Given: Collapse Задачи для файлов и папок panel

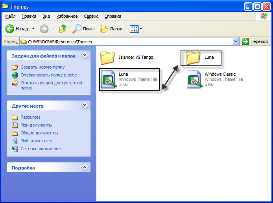Looking at the screenshot, I should (85, 55).
